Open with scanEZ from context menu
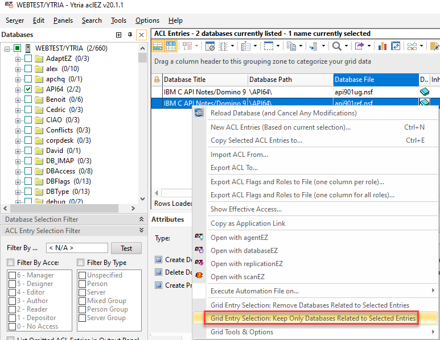Viewport: 440px width, 340px height. [235, 277]
